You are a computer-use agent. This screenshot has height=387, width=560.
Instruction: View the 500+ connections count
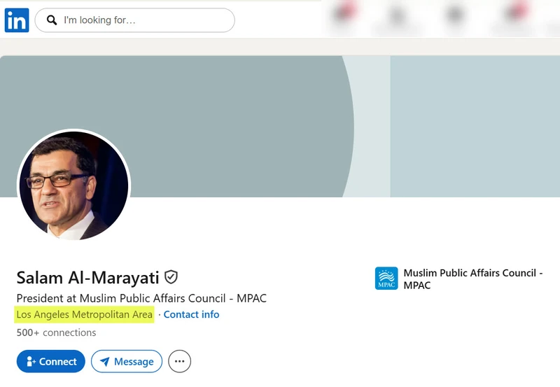56,332
